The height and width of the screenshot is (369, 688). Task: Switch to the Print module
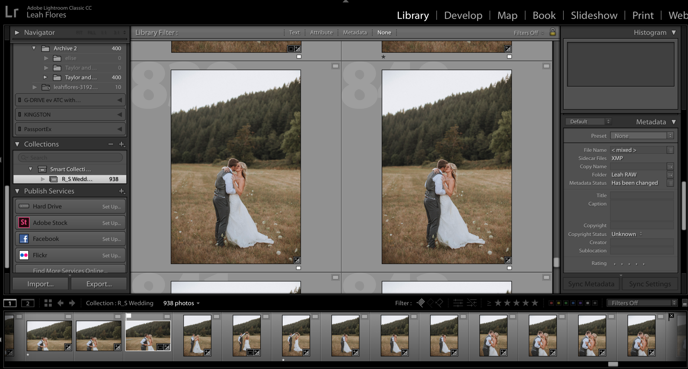[x=643, y=15]
